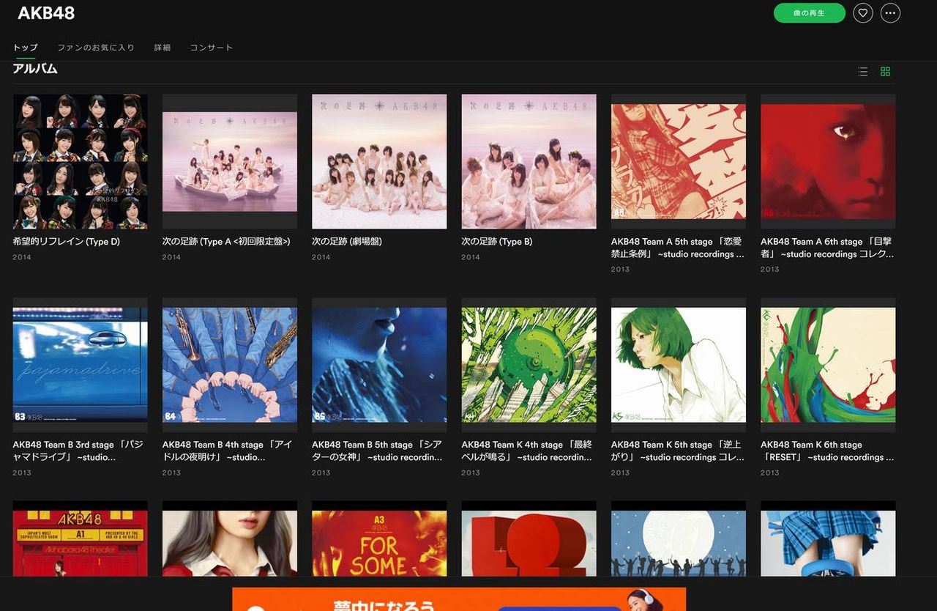Image resolution: width=937 pixels, height=611 pixels.
Task: Open the three-dot more options menu
Action: [890, 12]
